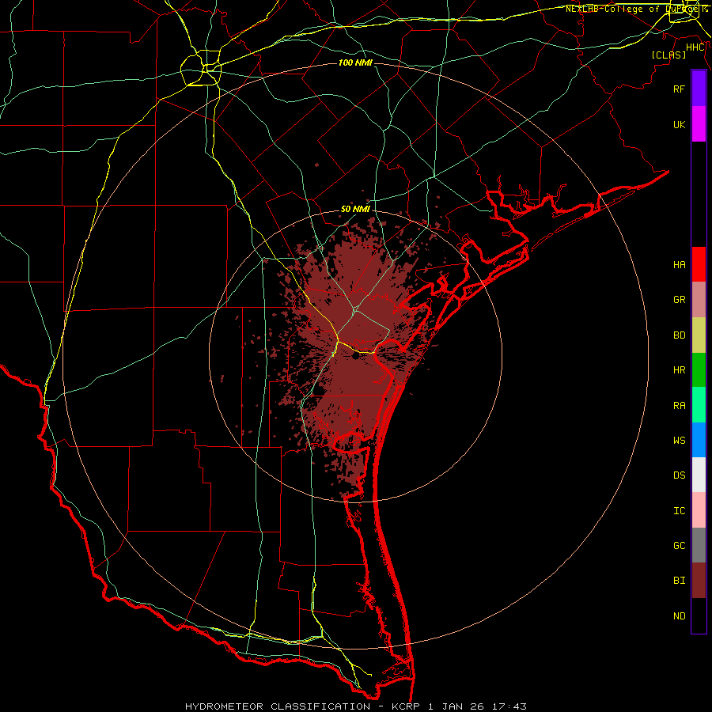
Task: Click the GR legend label
Action: [679, 300]
